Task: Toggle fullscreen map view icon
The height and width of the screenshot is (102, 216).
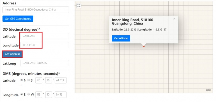Action: (x=79, y=6)
